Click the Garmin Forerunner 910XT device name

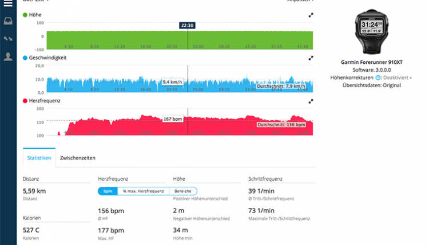point(372,62)
